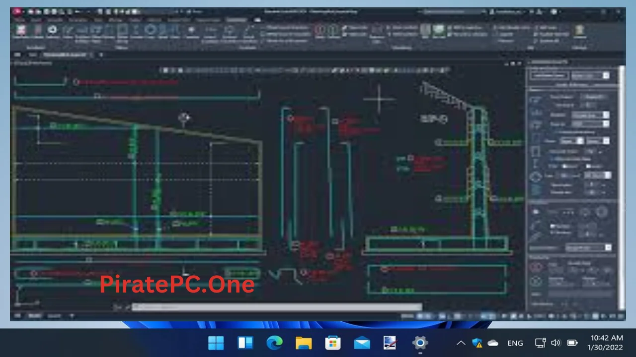This screenshot has height=357, width=636.
Task: Launch Microsoft Edge from taskbar
Action: pos(274,343)
